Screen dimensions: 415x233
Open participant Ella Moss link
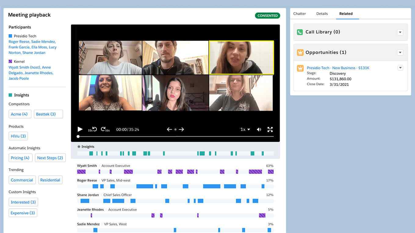[x=39, y=47]
